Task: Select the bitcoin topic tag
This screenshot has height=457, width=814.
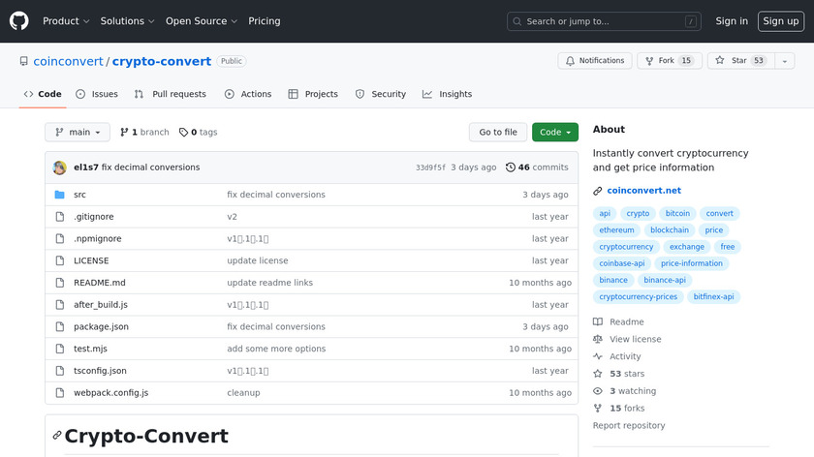Action: pos(677,214)
